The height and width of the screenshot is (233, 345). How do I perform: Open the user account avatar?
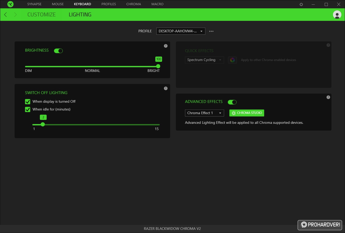[x=337, y=15]
